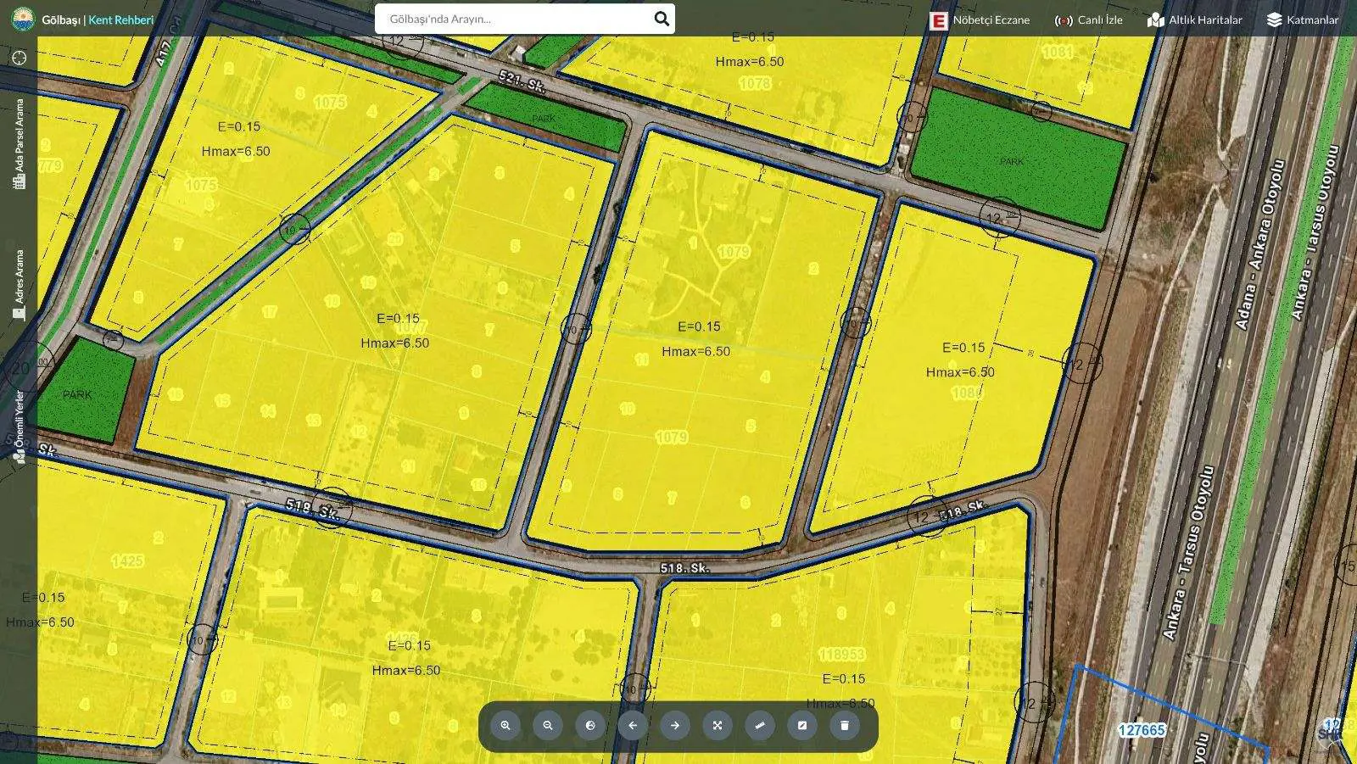The width and height of the screenshot is (1357, 764).
Task: Open the Önemli Yerler side tab
Action: coord(19,426)
